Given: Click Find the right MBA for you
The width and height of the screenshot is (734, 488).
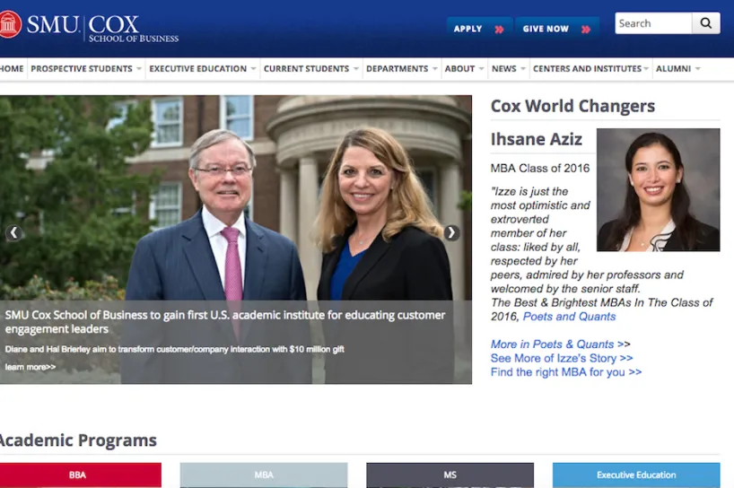Looking at the screenshot, I should coord(566,372).
